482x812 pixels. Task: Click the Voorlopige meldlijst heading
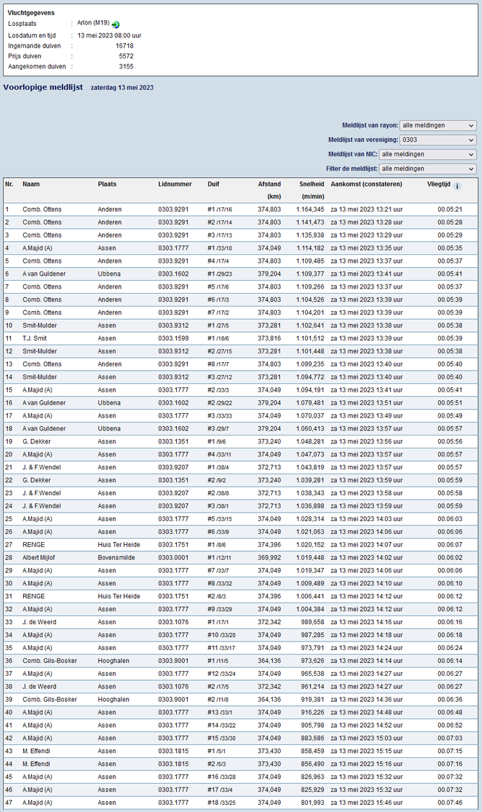point(43,87)
